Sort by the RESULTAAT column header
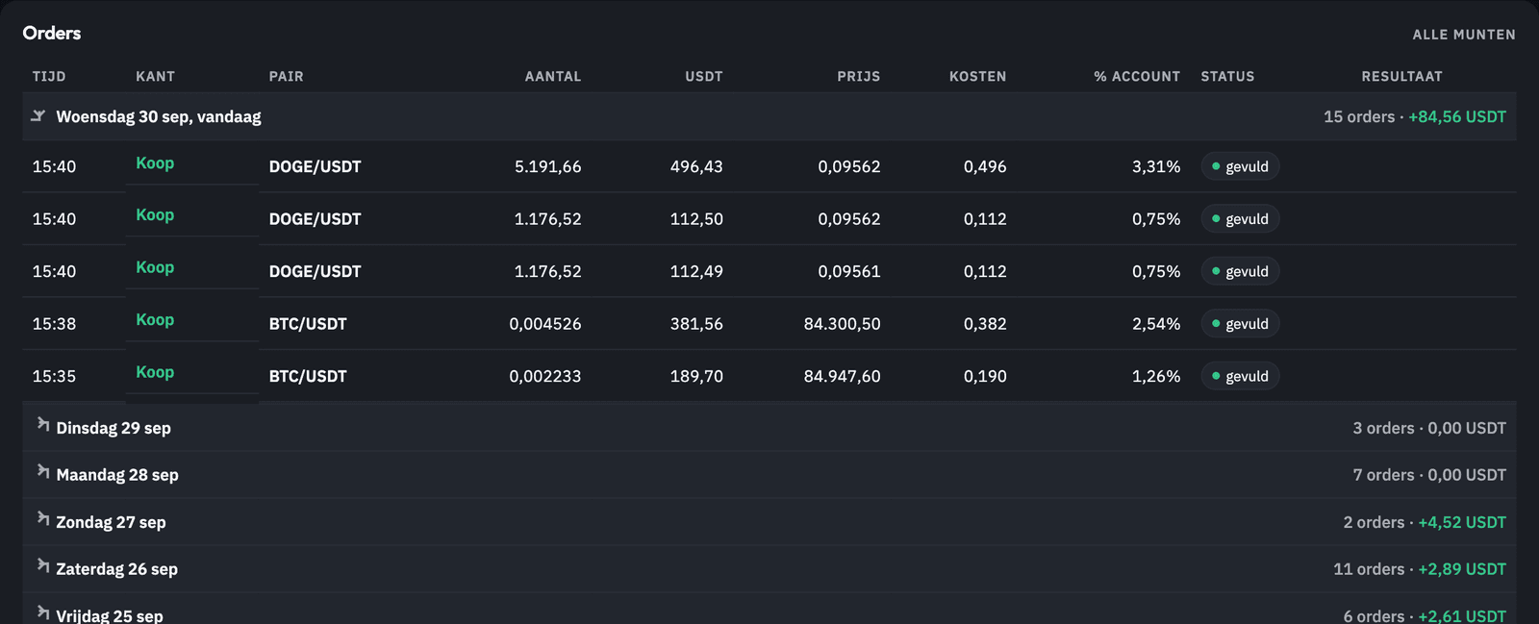This screenshot has width=1539, height=624. pos(1401,76)
